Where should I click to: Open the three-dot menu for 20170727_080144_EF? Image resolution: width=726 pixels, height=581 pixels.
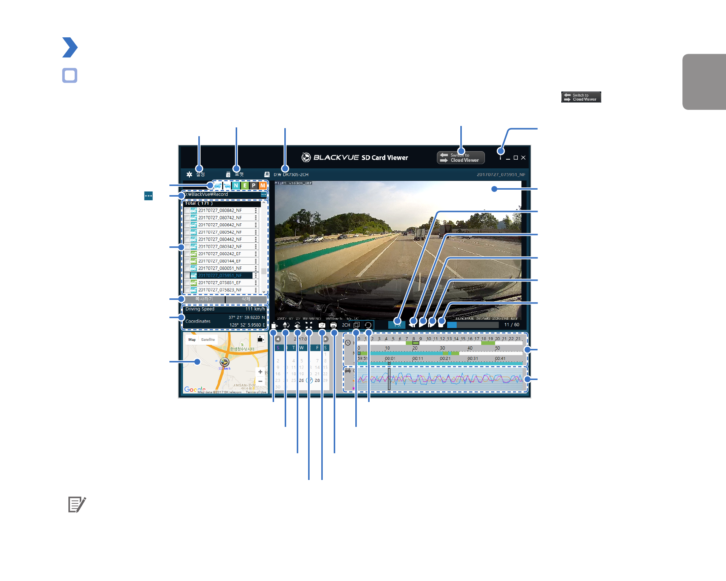(256, 261)
